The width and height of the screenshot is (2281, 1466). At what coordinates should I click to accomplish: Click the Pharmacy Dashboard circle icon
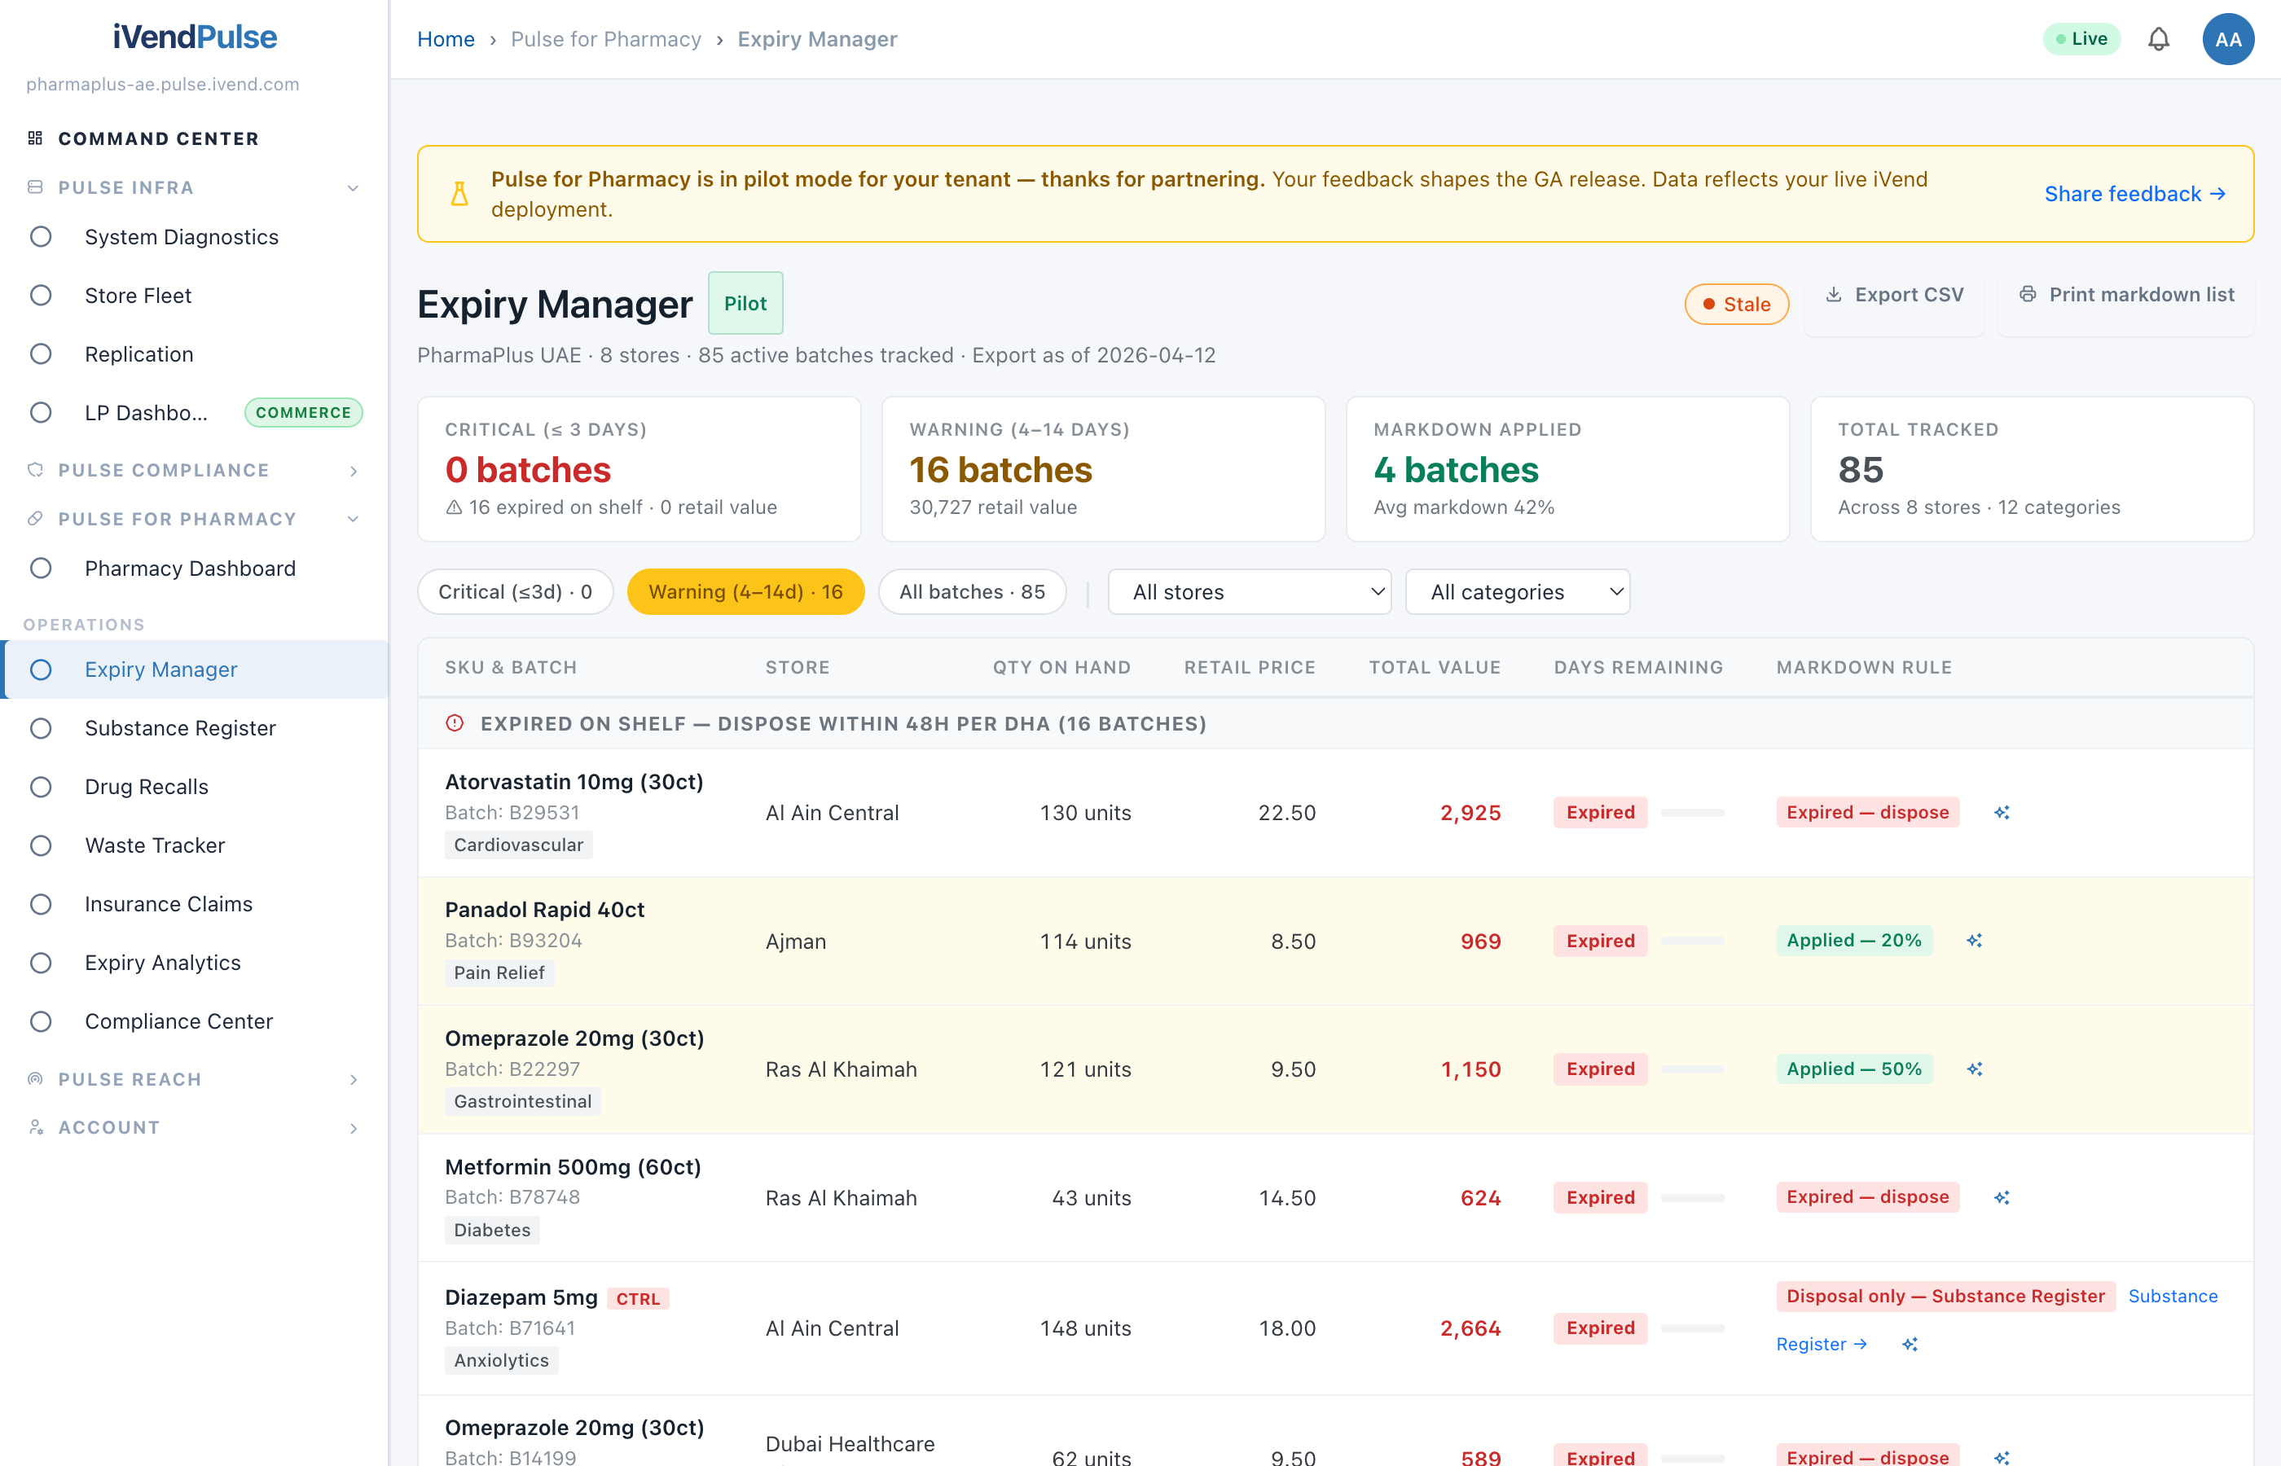[41, 568]
